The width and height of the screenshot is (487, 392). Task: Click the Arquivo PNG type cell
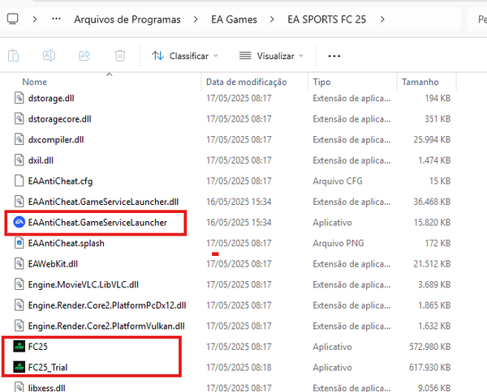pos(338,243)
